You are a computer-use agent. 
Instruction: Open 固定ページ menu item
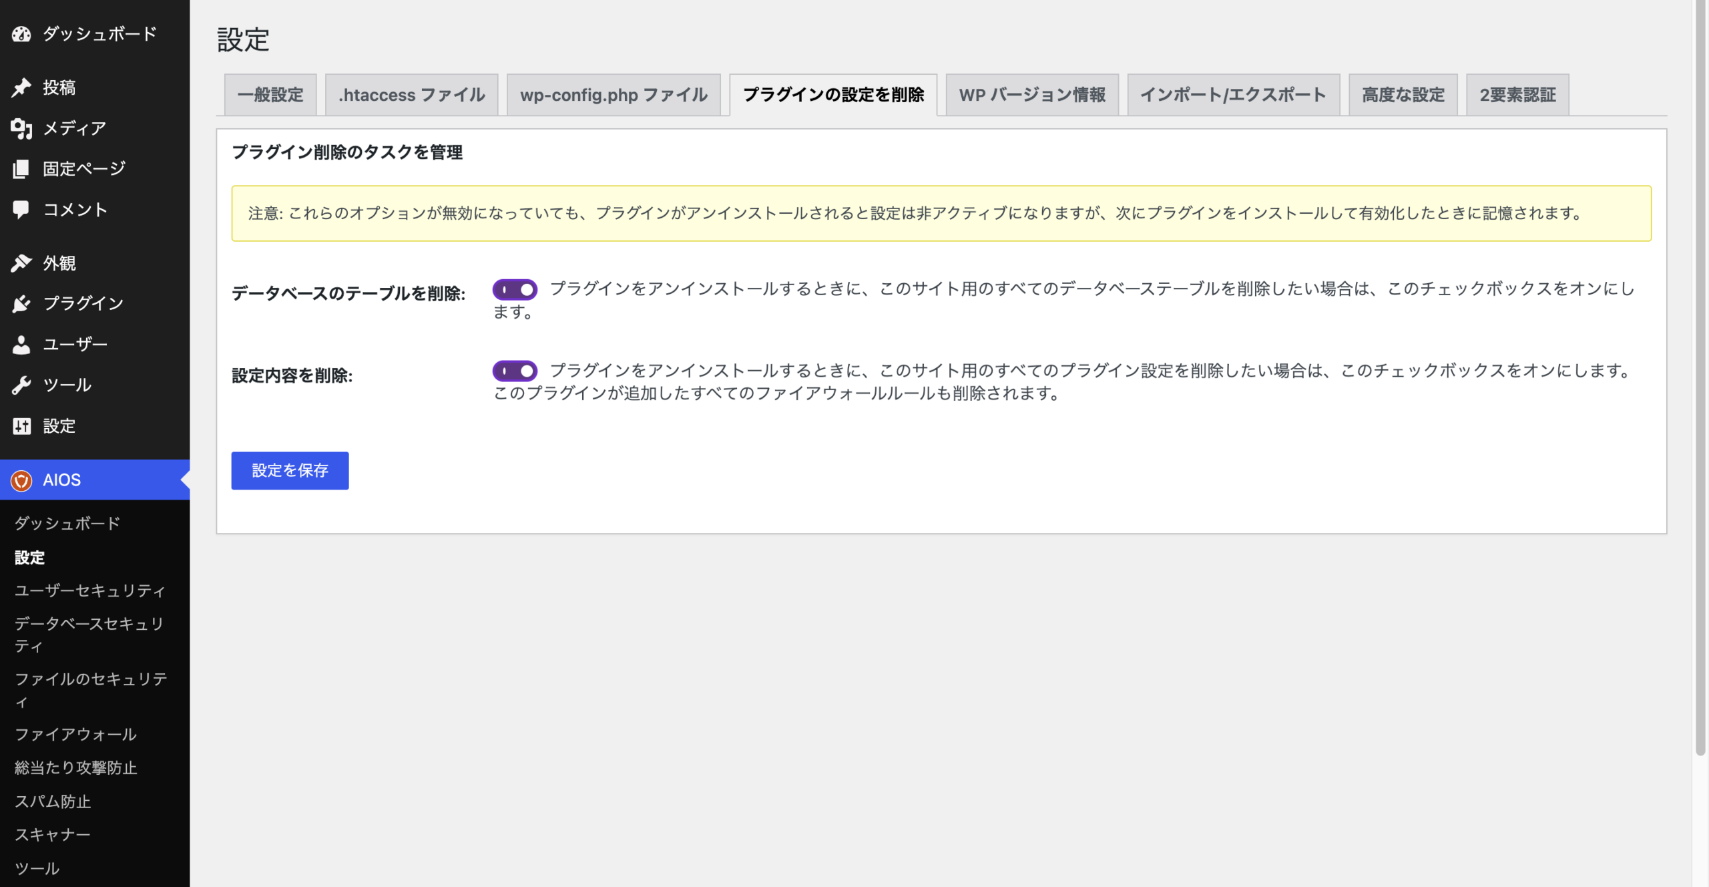click(x=95, y=169)
